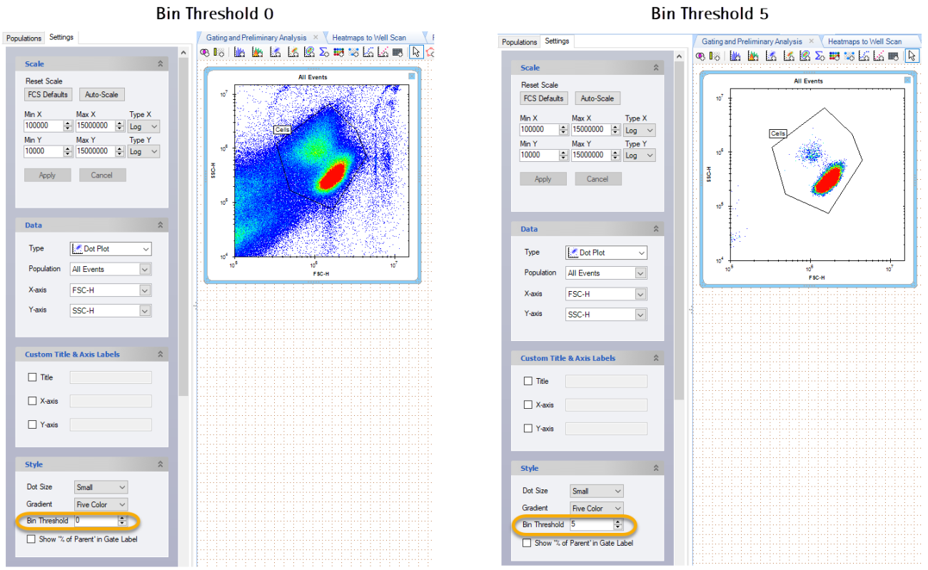Switch to Populations tab in right Bin Threshold 5 panel

[x=520, y=42]
